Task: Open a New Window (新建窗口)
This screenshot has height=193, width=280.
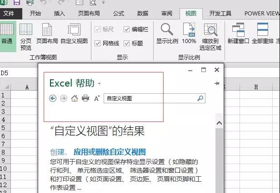Action: [x=238, y=33]
